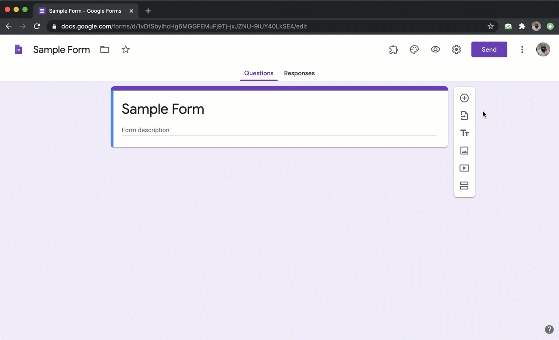Preview the form with eye icon
559x340 pixels.
point(435,49)
